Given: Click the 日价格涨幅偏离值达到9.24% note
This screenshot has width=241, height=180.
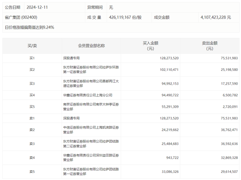Looking at the screenshot, I should coord(30,28).
